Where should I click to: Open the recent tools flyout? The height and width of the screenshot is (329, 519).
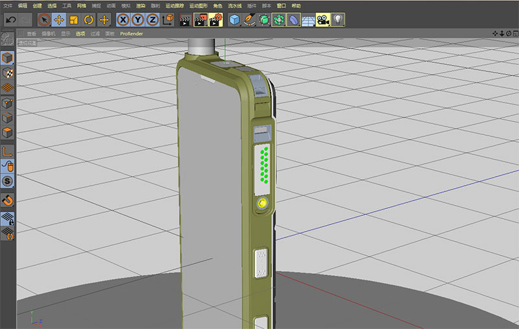[x=104, y=20]
